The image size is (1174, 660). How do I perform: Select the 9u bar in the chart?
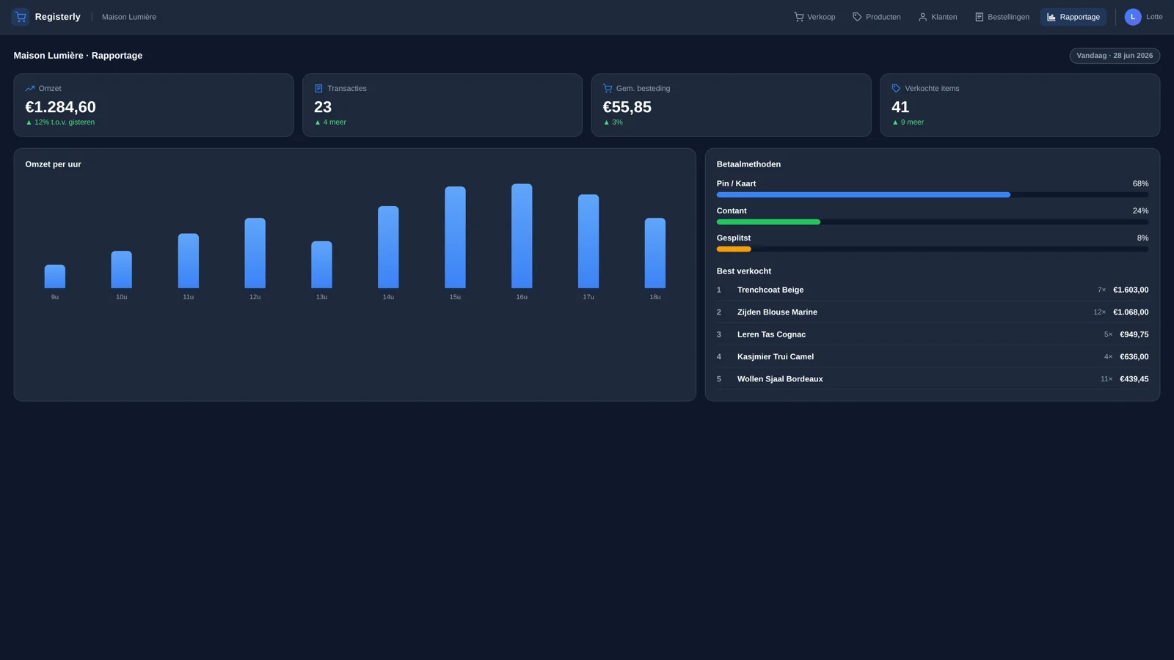(55, 276)
